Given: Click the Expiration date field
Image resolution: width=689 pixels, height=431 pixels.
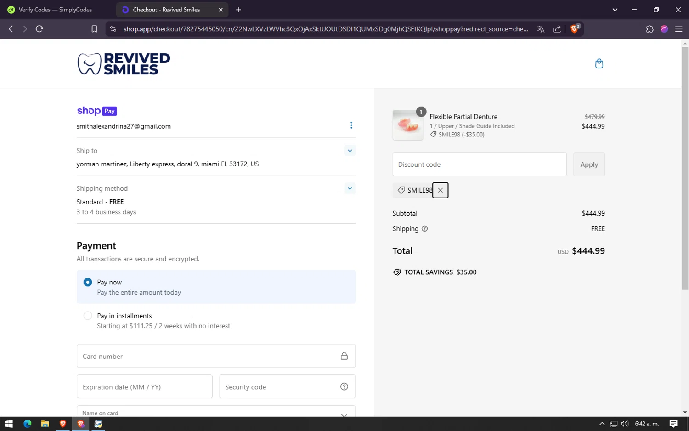Looking at the screenshot, I should (x=145, y=387).
